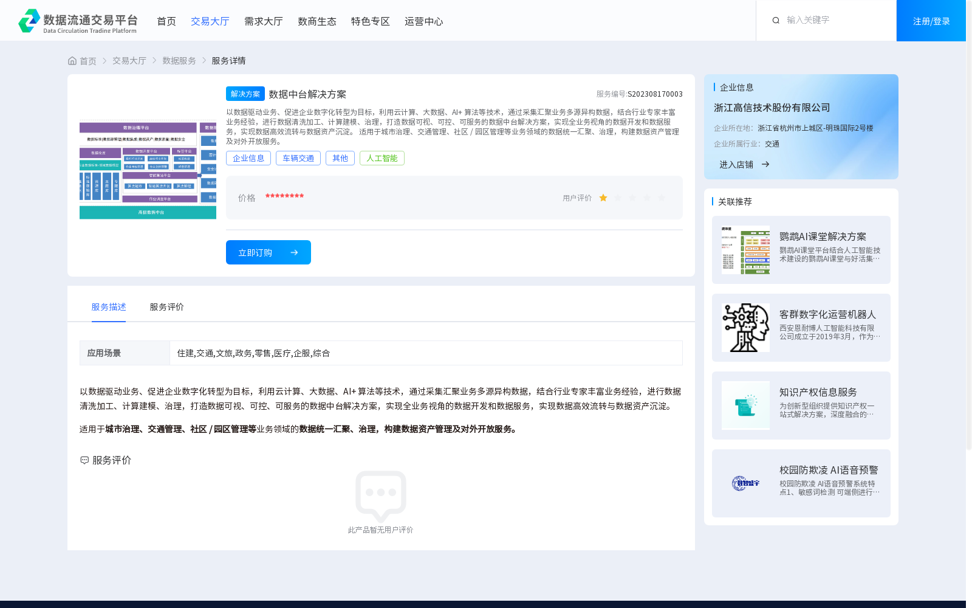Image resolution: width=972 pixels, height=608 pixels.
Task: Click service number S202308170003
Action: [x=655, y=94]
